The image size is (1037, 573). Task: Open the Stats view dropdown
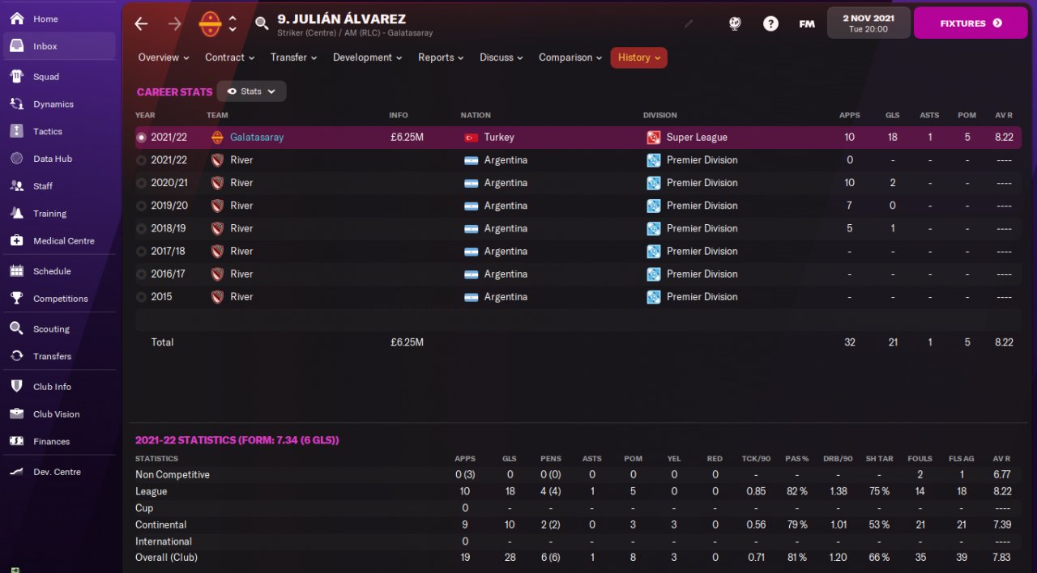pyautogui.click(x=251, y=91)
